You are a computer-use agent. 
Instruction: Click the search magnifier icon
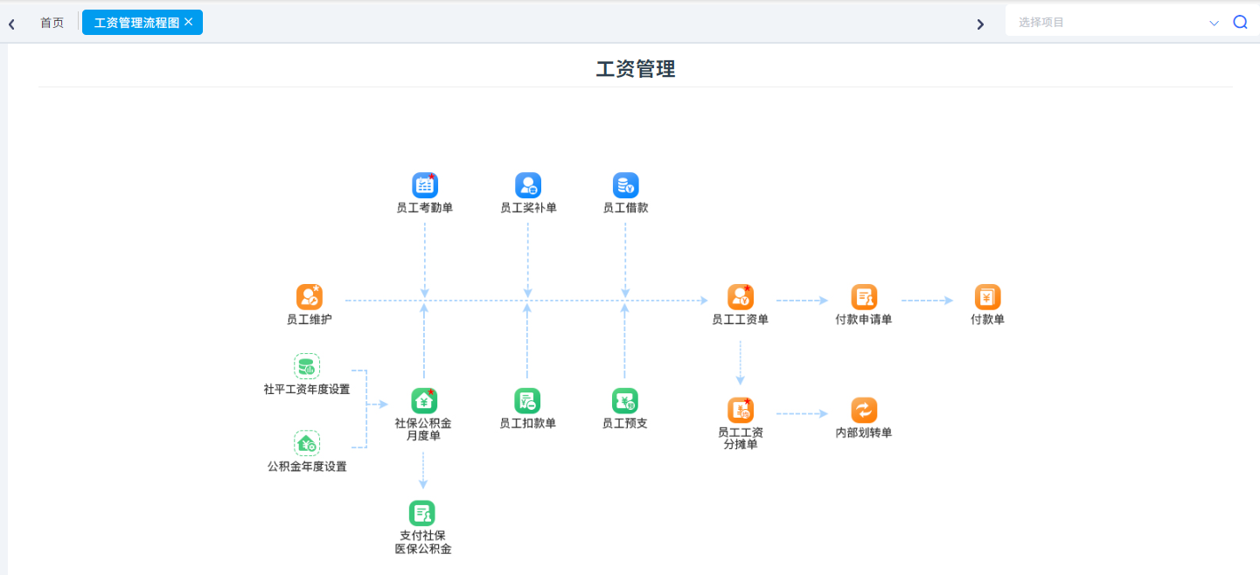[x=1240, y=23]
